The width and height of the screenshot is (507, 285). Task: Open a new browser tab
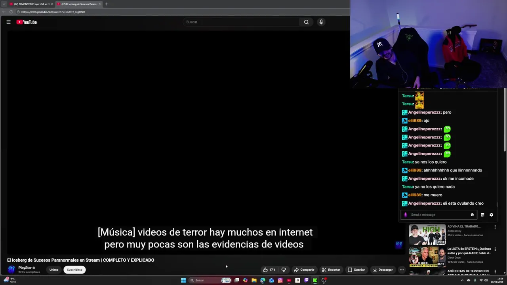click(107, 4)
